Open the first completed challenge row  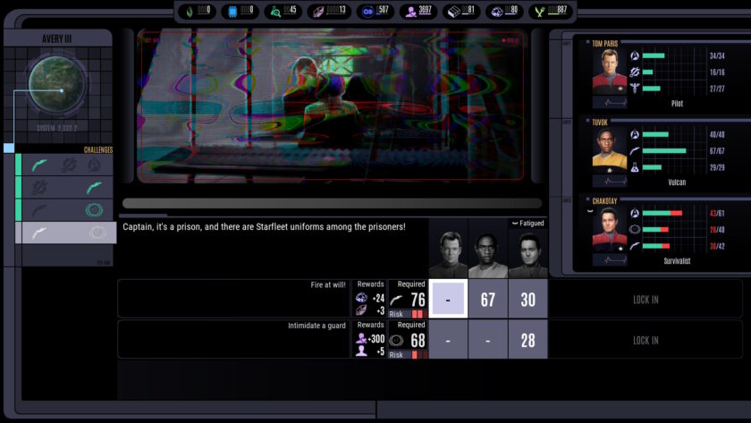point(66,165)
